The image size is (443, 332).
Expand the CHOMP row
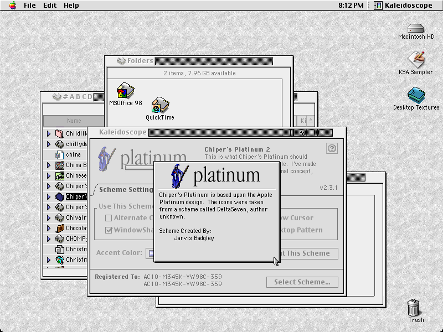[x=49, y=238]
